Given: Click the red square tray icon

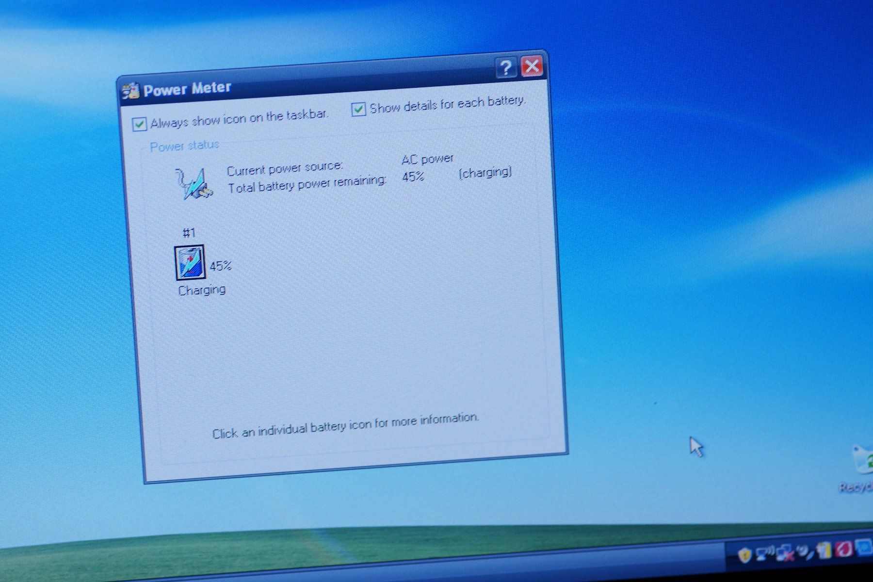Looking at the screenshot, I should tap(844, 549).
